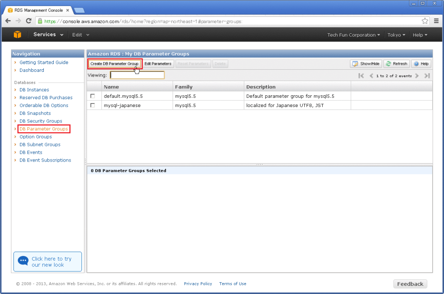Image resolution: width=444 pixels, height=294 pixels.
Task: Expand the Tech Fun Corporation account menu
Action: [x=354, y=35]
